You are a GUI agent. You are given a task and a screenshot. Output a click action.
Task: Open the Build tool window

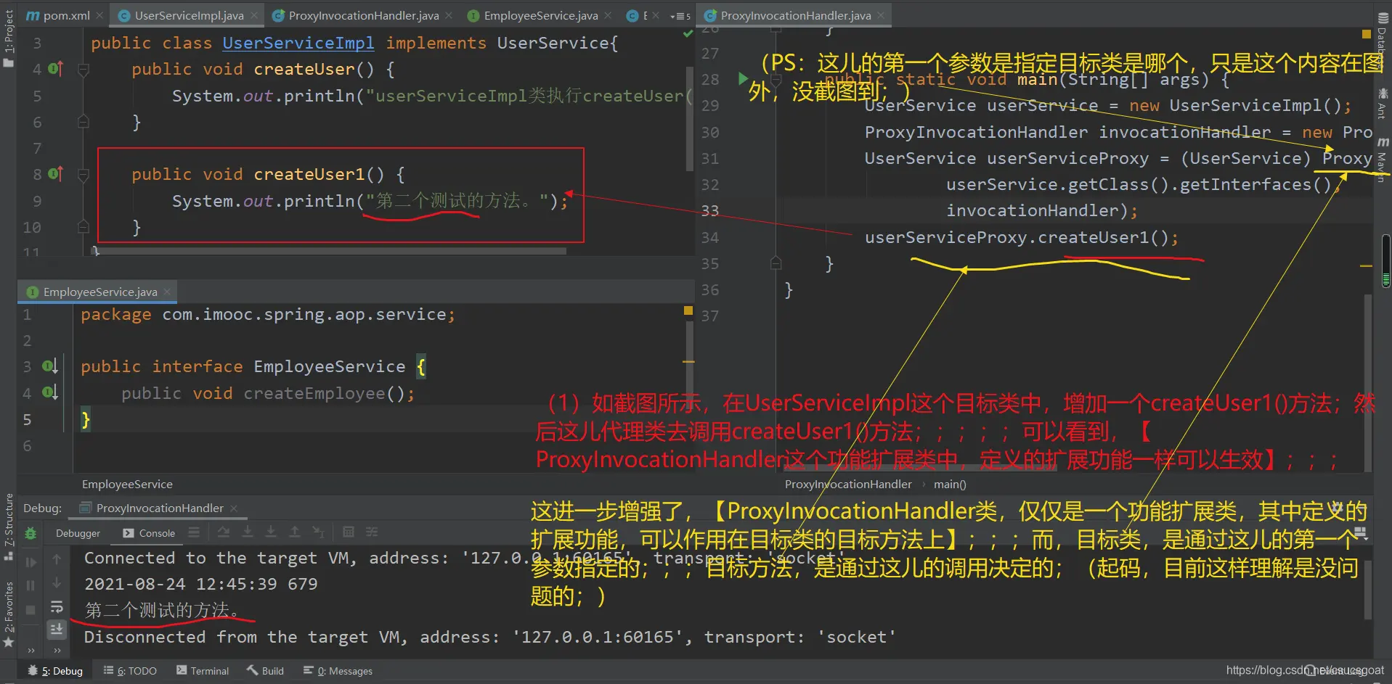pyautogui.click(x=265, y=671)
